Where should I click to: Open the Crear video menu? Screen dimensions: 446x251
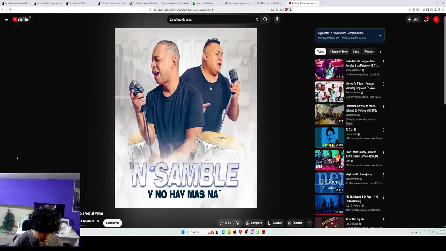(x=413, y=20)
